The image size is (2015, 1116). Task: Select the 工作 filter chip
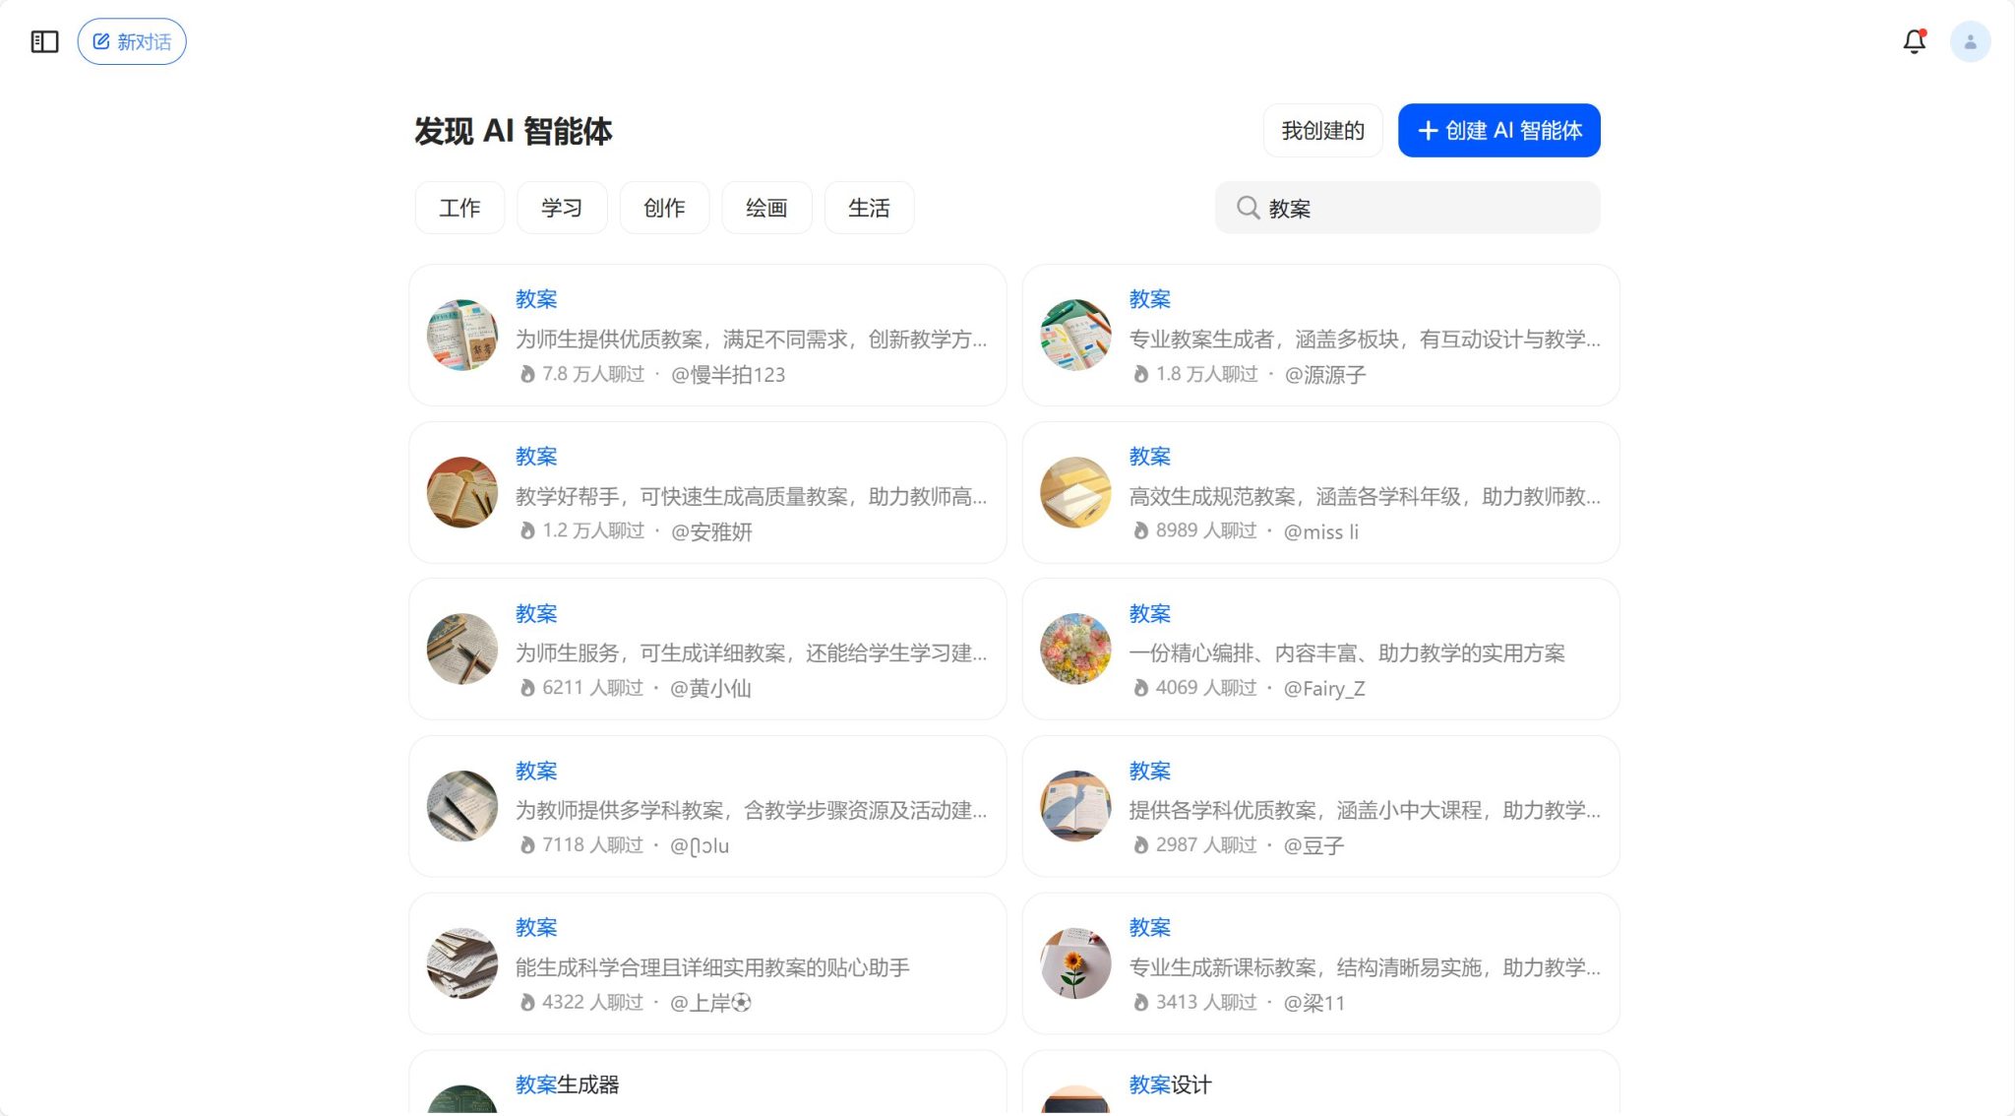[459, 208]
